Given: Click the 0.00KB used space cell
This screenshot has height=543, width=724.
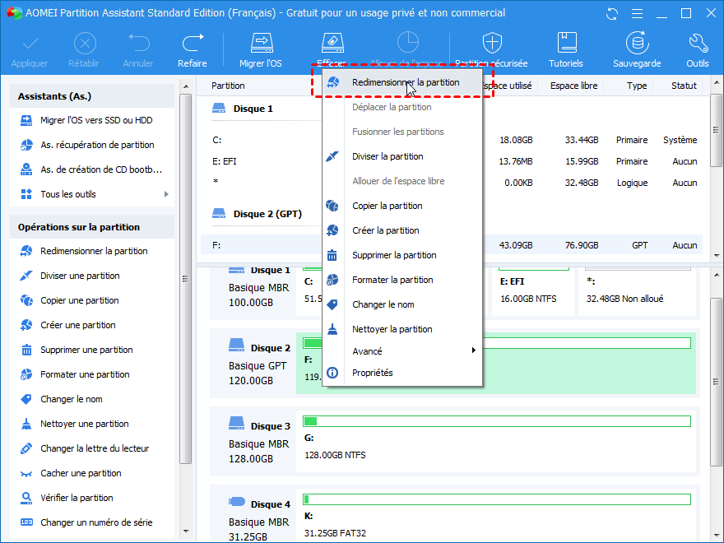Looking at the screenshot, I should coord(518,183).
